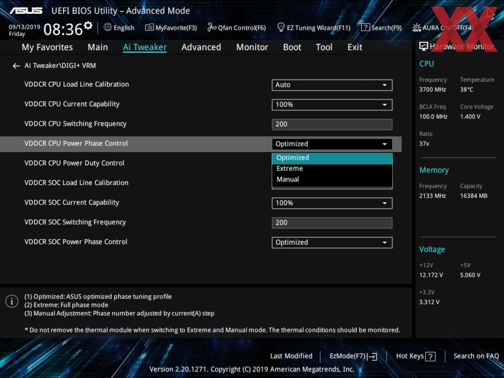
Task: Select VDDCR SOC Power Phase Control label
Action: 76,242
